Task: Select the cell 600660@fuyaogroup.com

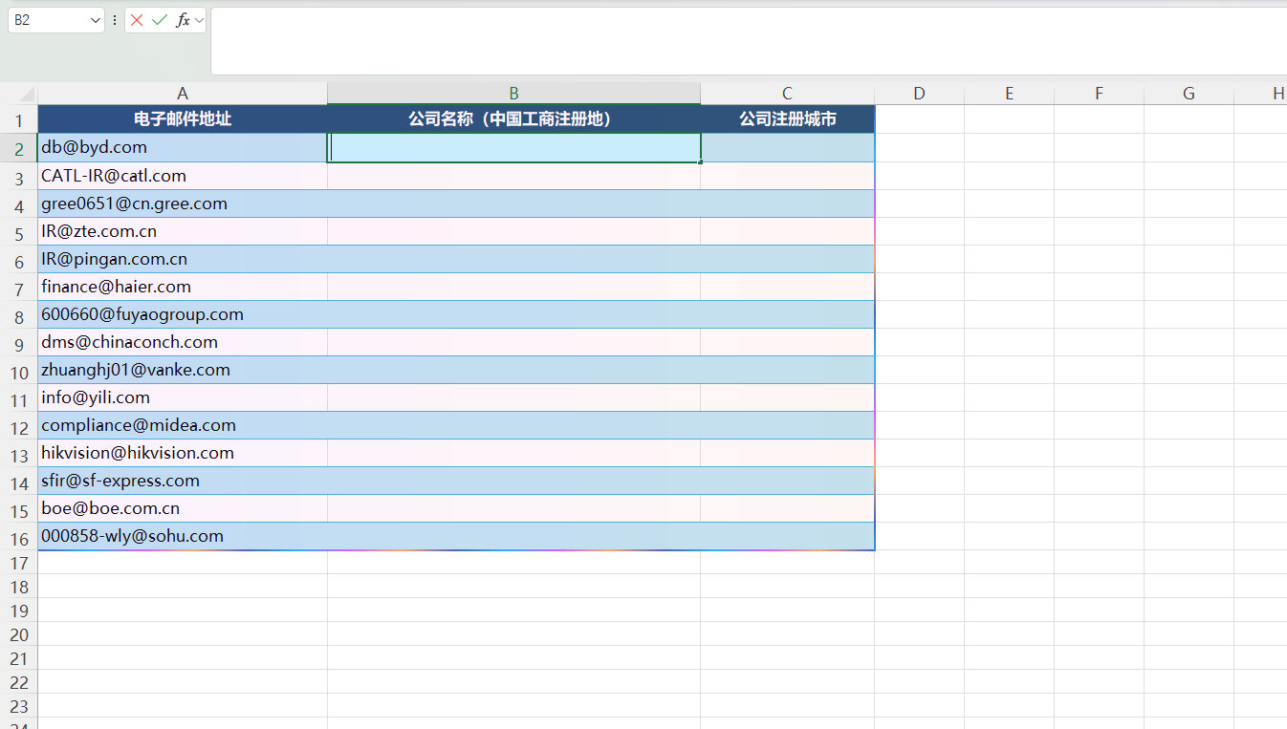Action: coord(183,314)
